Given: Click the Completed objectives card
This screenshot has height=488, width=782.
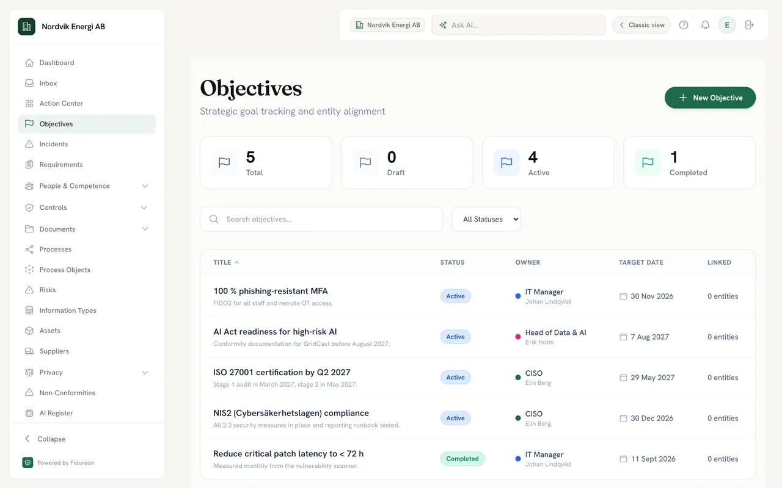Looking at the screenshot, I should [x=689, y=162].
